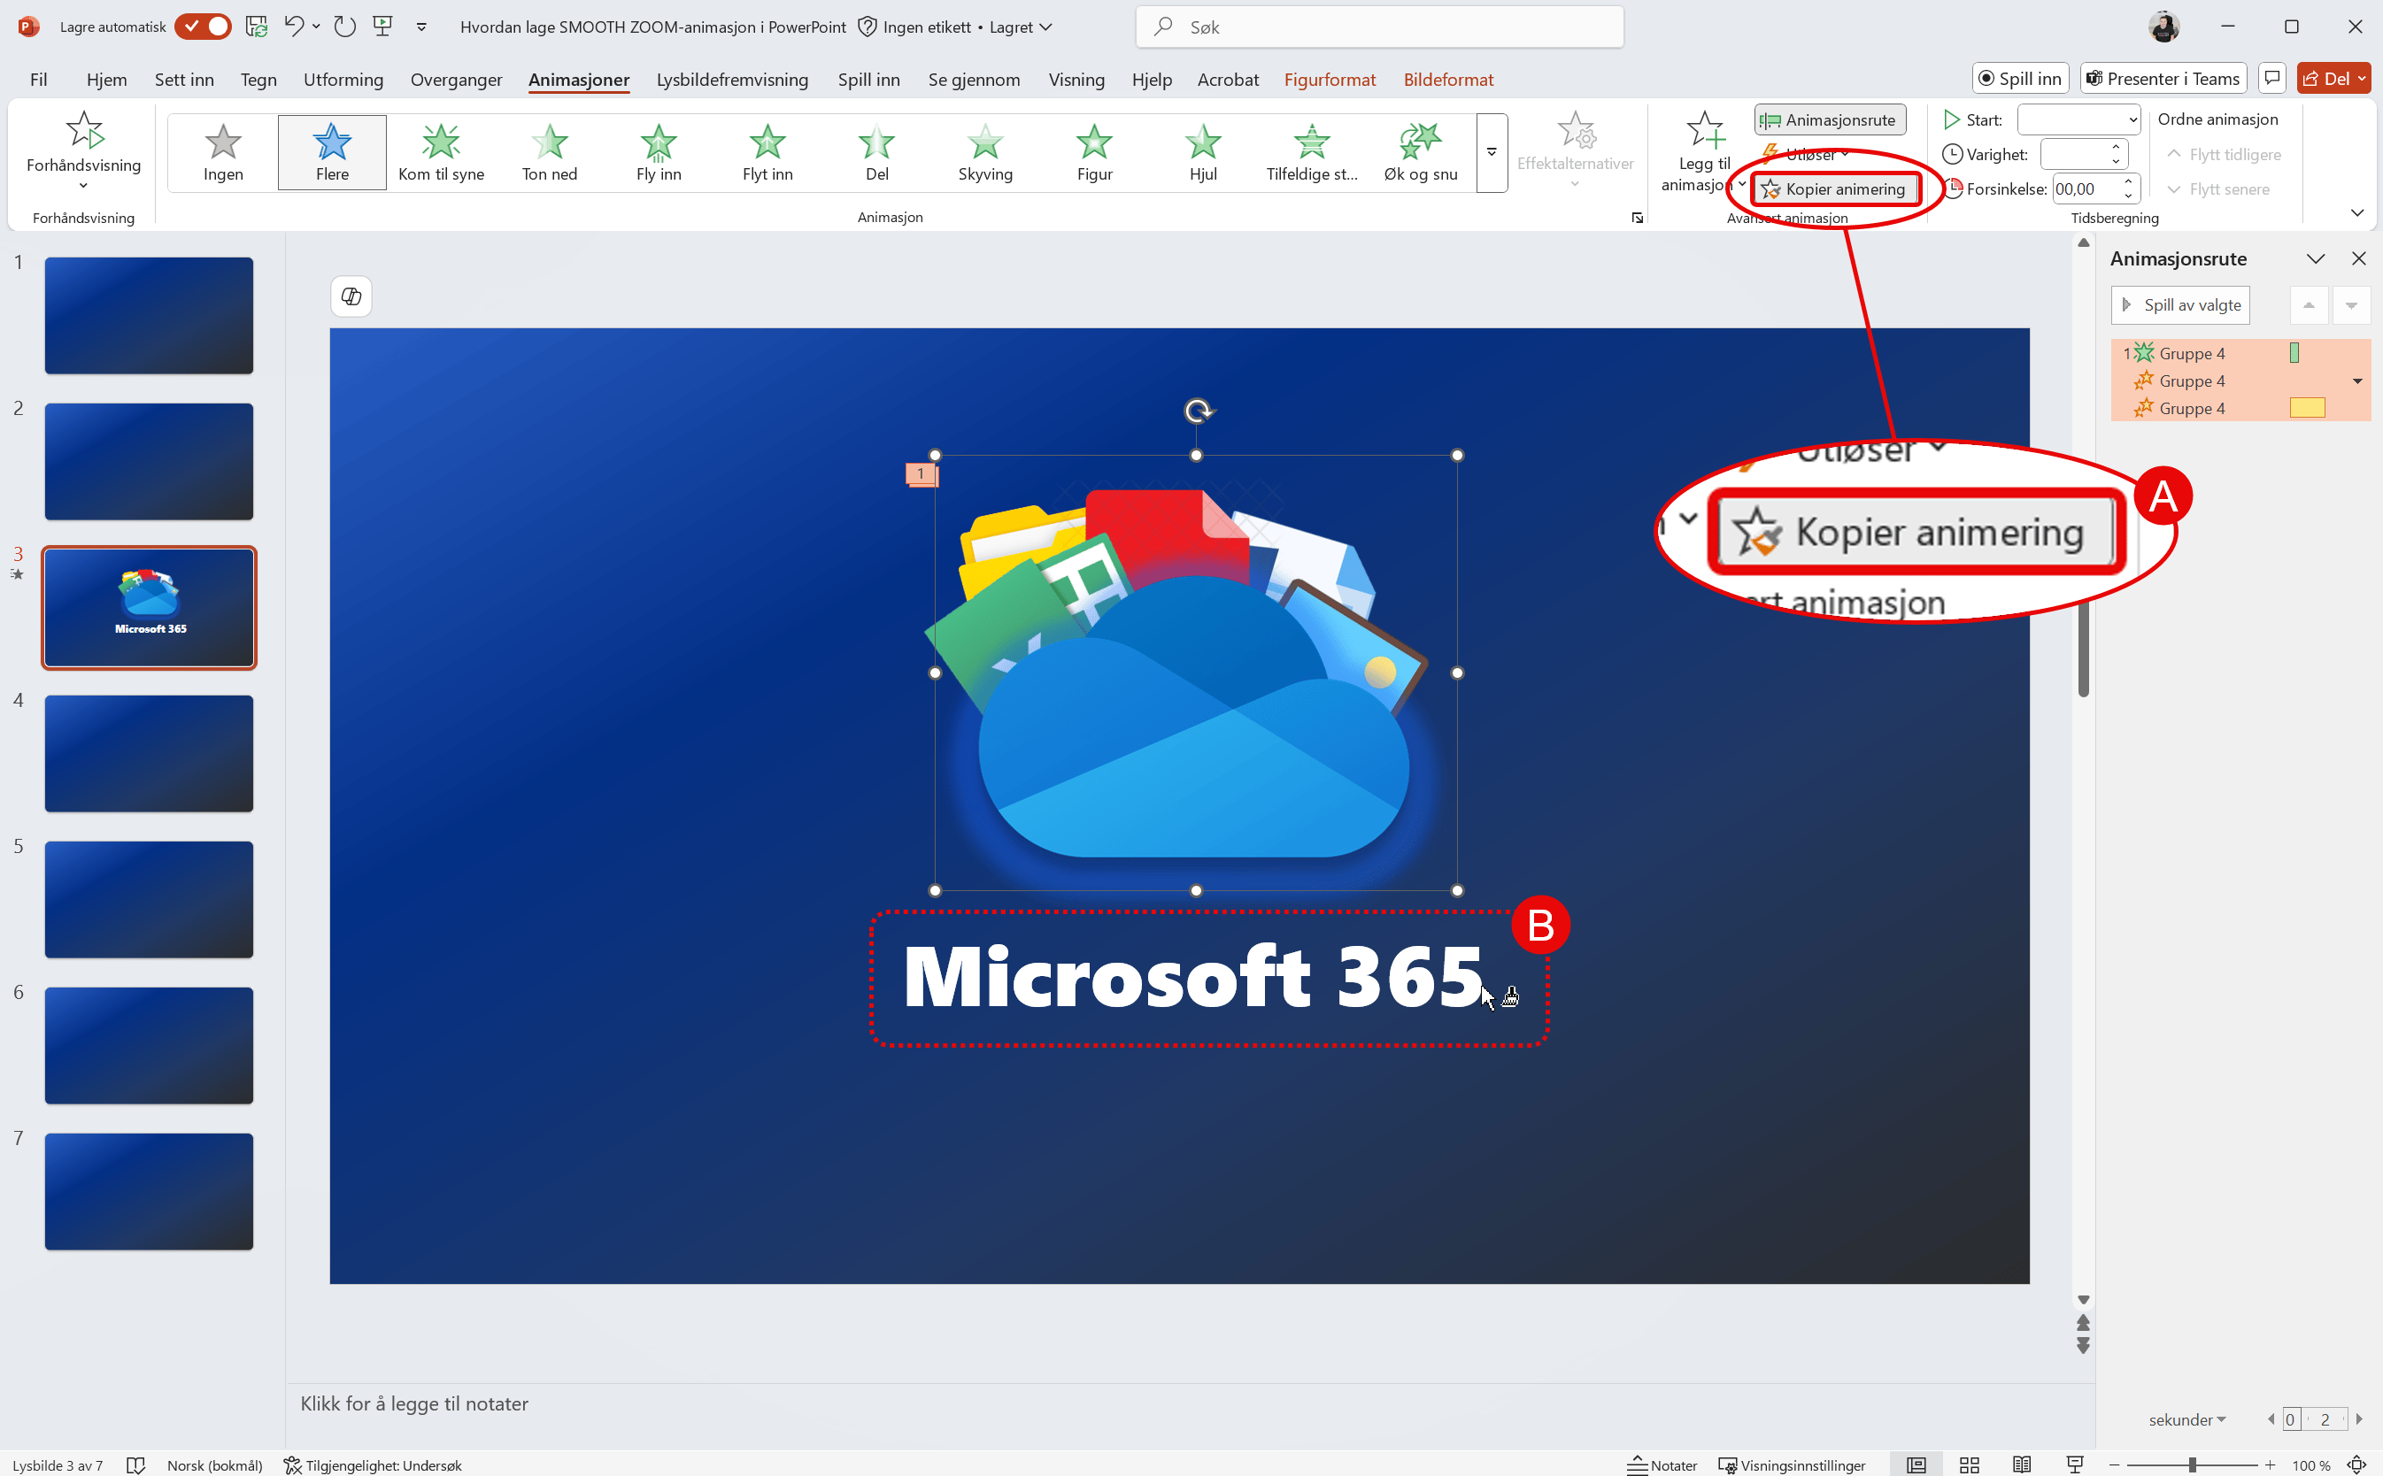Open the Bildeformat tab
The width and height of the screenshot is (2383, 1476).
pos(1447,80)
